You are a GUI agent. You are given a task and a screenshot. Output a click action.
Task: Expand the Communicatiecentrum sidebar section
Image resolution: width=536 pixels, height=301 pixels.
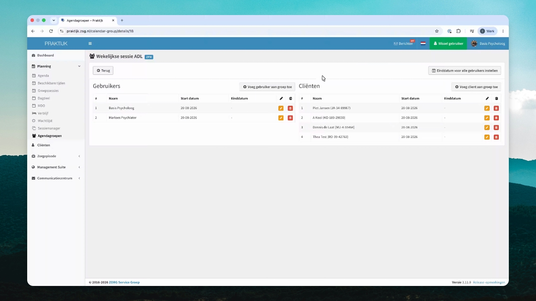[56, 178]
